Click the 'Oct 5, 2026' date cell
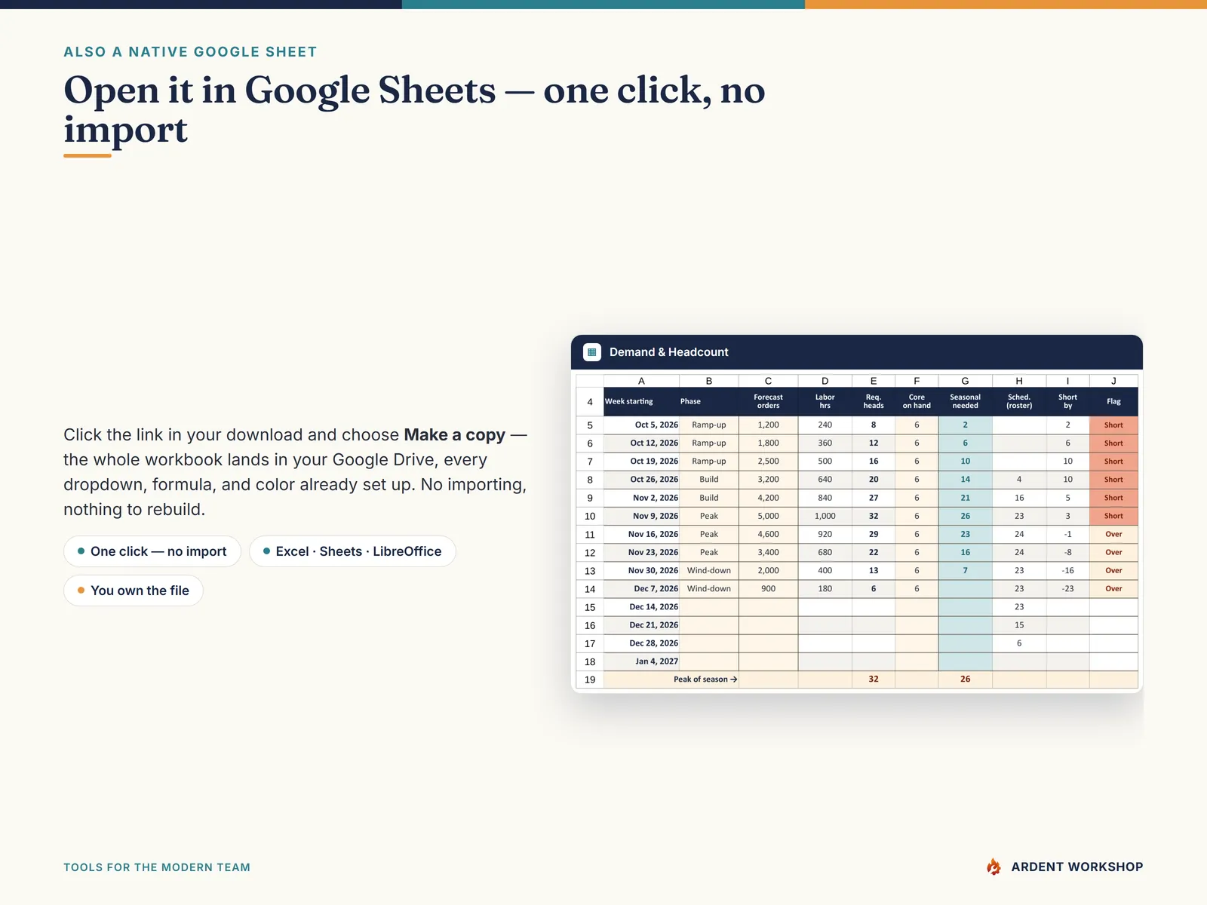This screenshot has width=1207, height=905. tap(641, 425)
